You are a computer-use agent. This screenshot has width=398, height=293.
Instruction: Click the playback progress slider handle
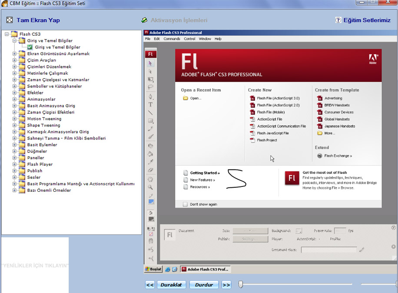[x=241, y=284]
